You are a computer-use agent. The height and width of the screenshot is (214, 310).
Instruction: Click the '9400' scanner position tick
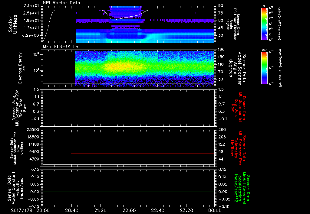coord(35,152)
